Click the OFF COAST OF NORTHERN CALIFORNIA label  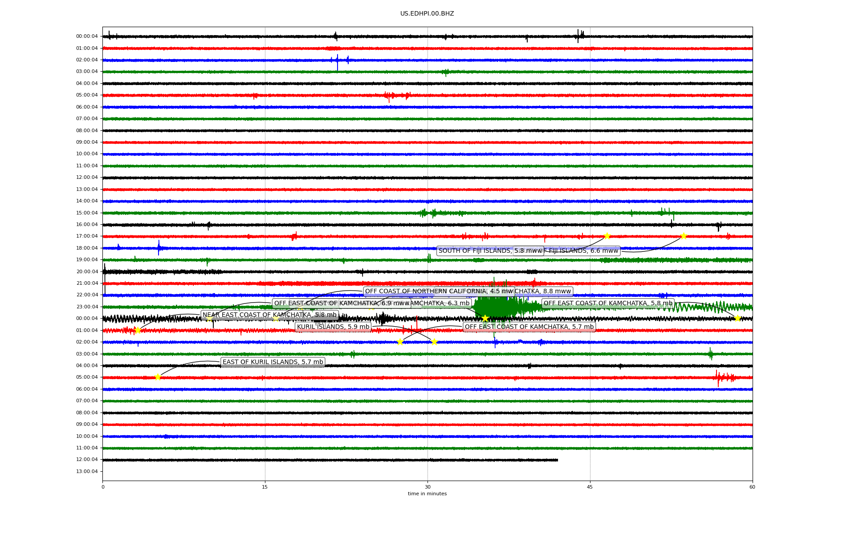point(439,291)
